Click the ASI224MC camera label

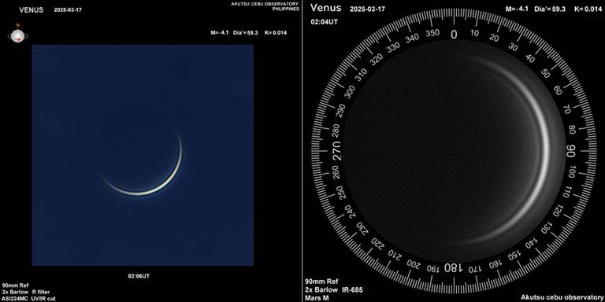coord(15,298)
